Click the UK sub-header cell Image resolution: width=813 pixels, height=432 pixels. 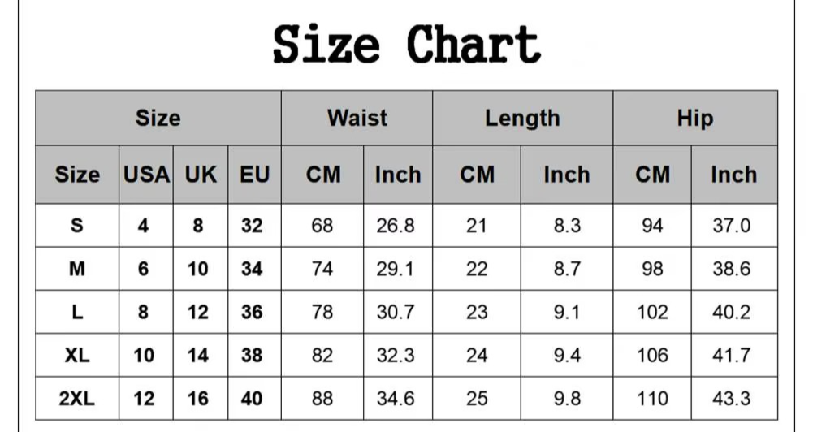coord(201,175)
